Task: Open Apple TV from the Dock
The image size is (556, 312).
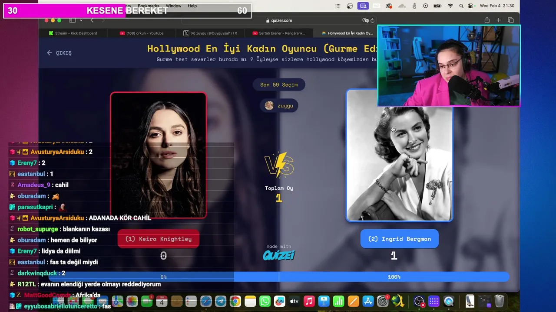Action: [x=294, y=301]
